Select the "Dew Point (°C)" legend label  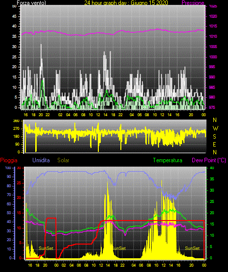tap(209, 160)
